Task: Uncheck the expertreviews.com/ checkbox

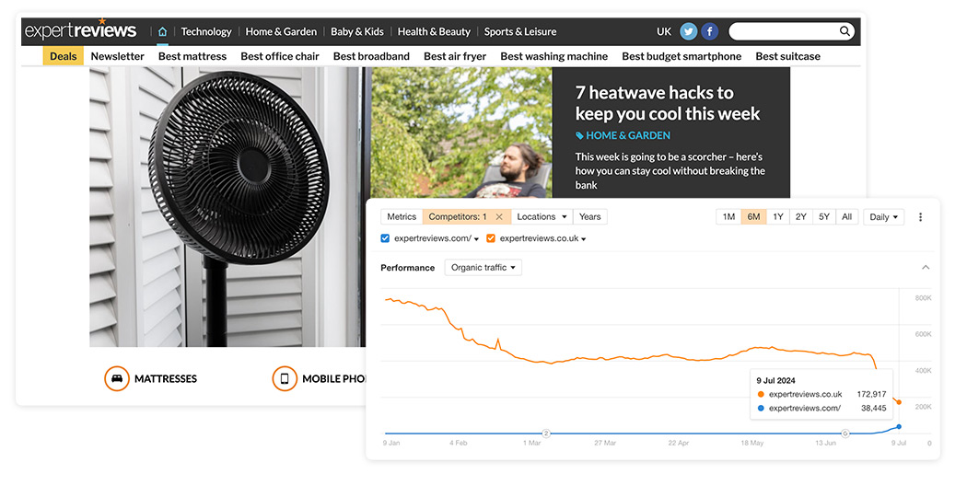Action: click(386, 238)
